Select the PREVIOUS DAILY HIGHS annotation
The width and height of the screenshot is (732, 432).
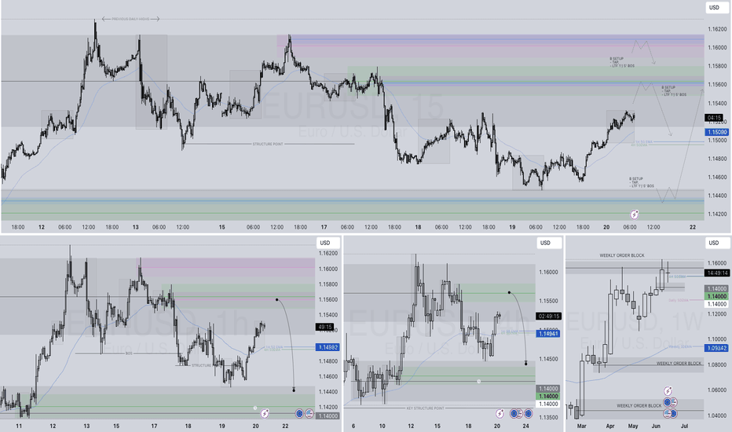coord(130,19)
